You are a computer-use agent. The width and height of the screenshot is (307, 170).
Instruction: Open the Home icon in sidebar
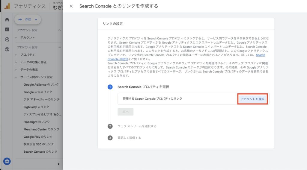tap(7, 19)
